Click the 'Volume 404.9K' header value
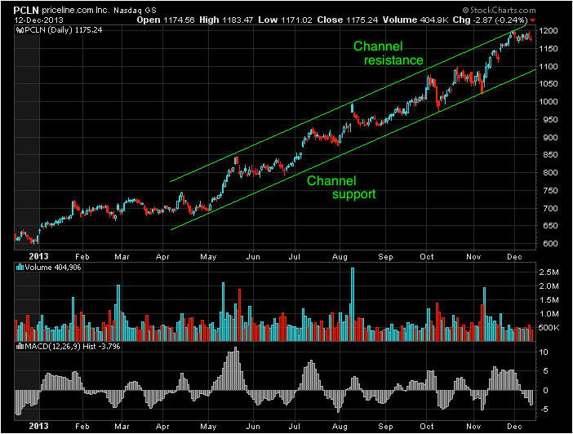Image resolution: width=573 pixels, height=434 pixels. point(415,20)
